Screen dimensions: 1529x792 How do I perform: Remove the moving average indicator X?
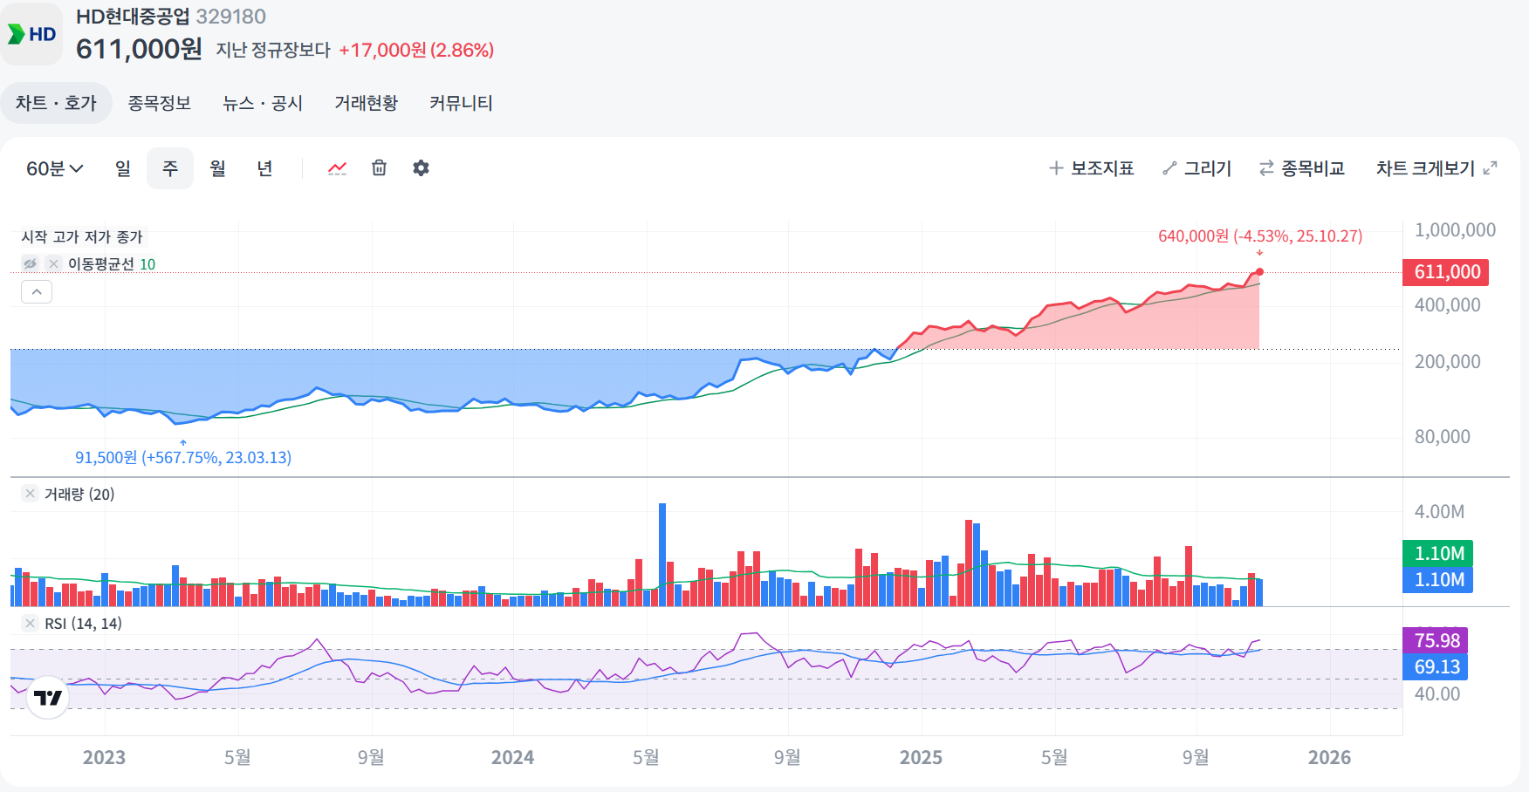point(53,263)
